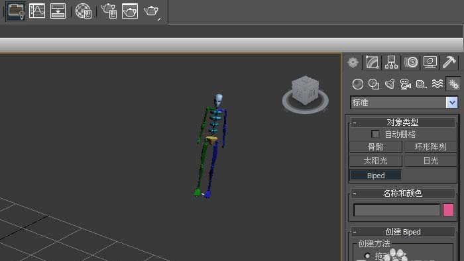Switch to the Display panel tab
This screenshot has width=464, height=261.
(430, 62)
